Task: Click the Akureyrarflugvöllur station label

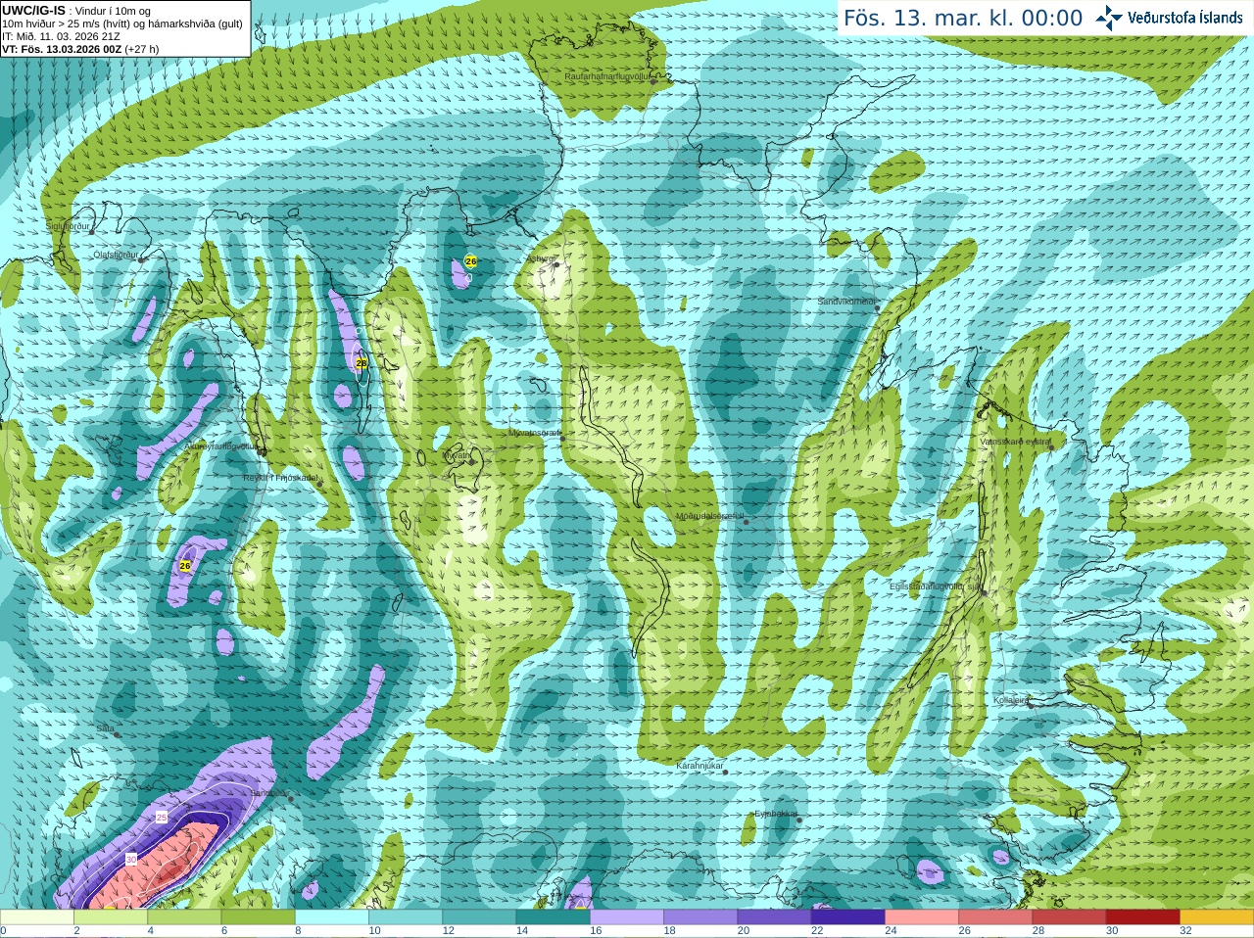Action: (220, 446)
